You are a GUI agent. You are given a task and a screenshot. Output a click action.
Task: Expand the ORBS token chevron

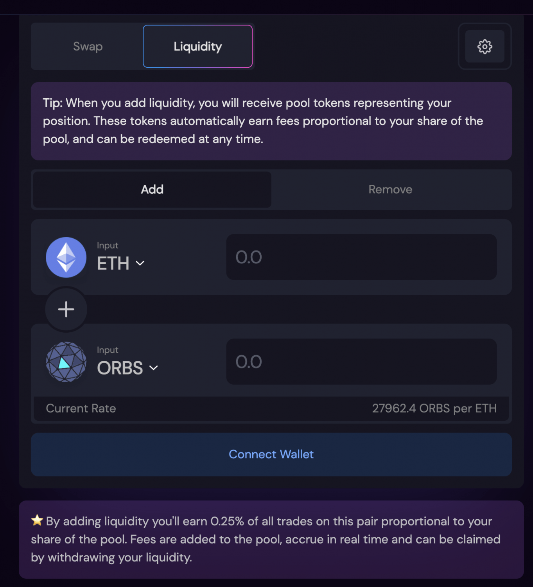(154, 368)
